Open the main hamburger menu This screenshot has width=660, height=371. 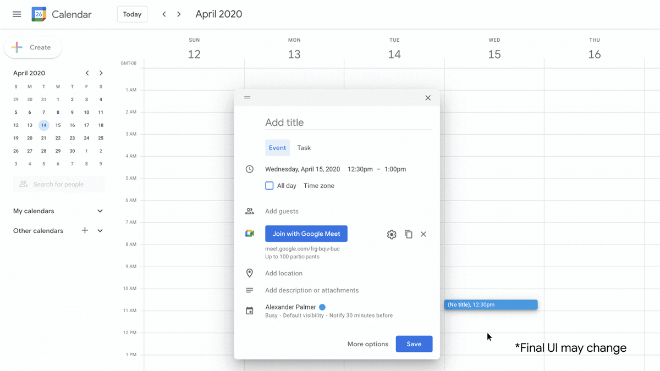(17, 14)
